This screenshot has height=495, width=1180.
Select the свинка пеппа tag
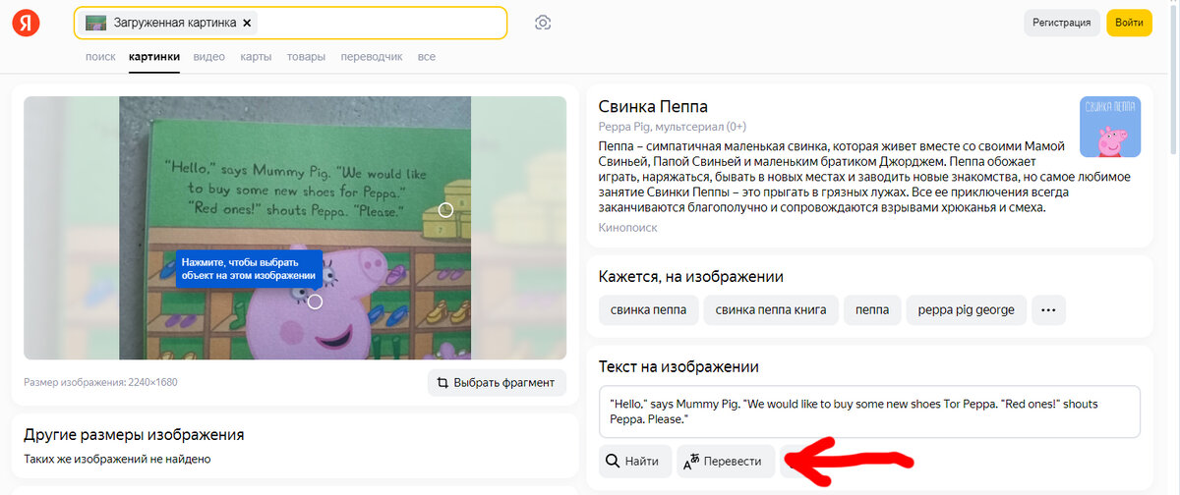pyautogui.click(x=648, y=309)
